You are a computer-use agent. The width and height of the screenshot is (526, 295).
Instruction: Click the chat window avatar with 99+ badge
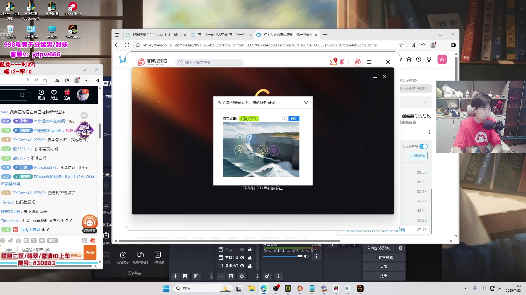pyautogui.click(x=83, y=95)
